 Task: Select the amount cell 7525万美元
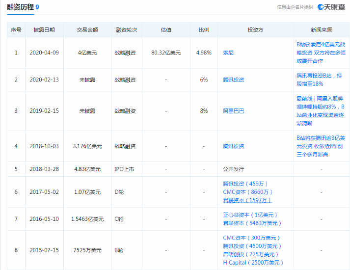point(87,250)
